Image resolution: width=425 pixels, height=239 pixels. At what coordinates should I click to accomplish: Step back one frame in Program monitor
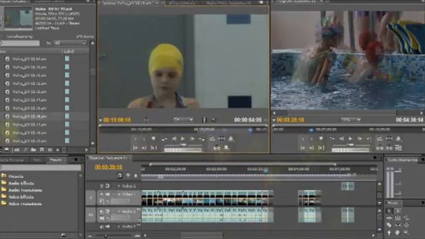click(341, 139)
